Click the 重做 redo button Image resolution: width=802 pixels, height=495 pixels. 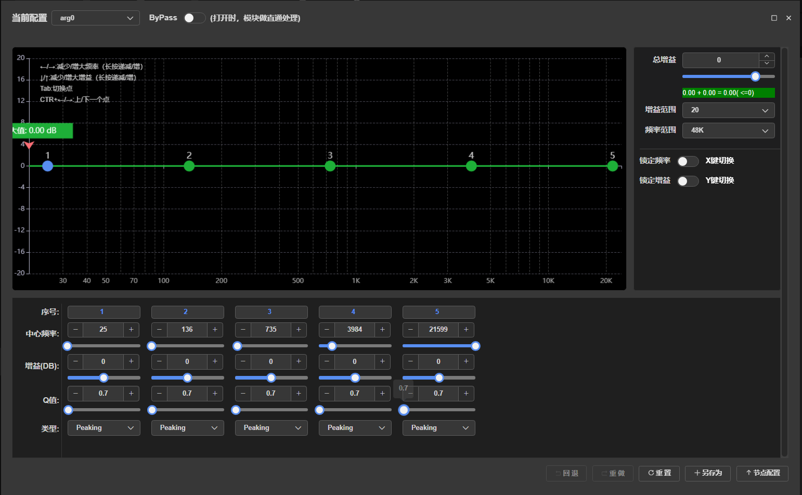pos(613,473)
